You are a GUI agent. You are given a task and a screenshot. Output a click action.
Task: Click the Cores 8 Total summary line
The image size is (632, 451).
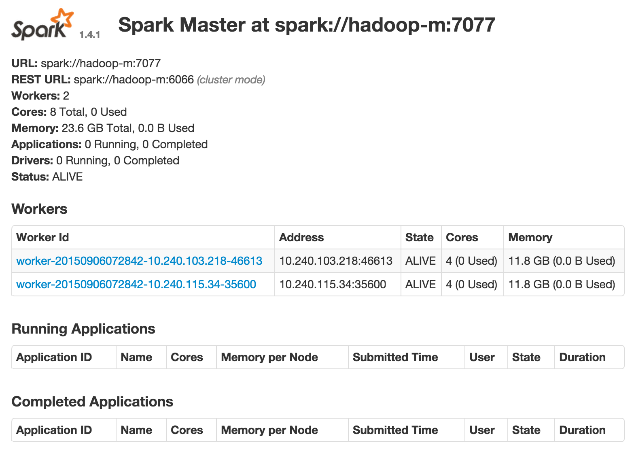(69, 112)
